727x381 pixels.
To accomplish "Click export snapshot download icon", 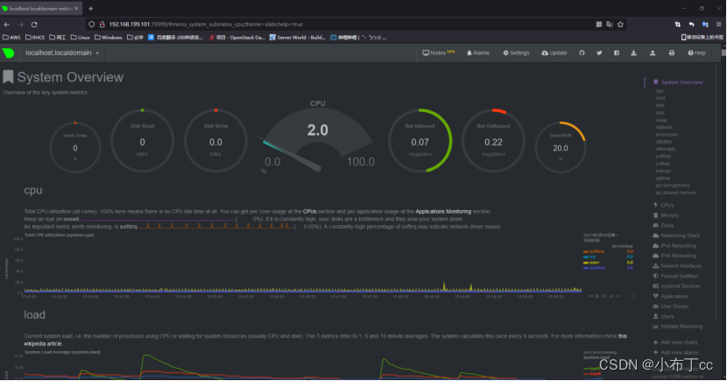I will click(x=633, y=53).
